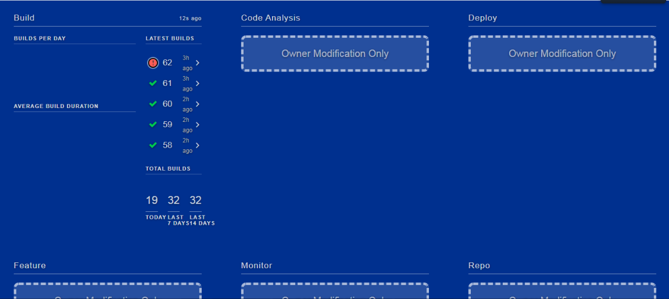669x299 pixels.
Task: Click the Build widget title
Action: [24, 18]
